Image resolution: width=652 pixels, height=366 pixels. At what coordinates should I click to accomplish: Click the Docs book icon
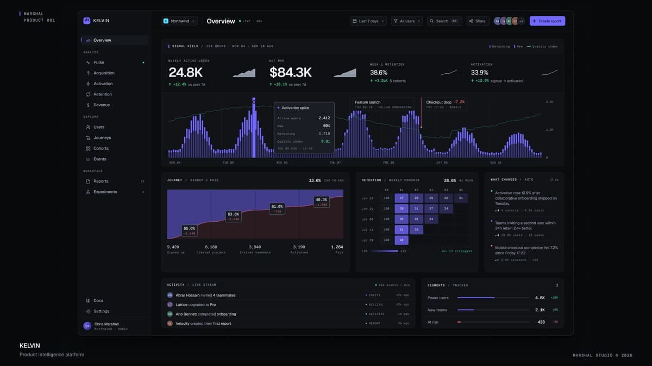click(88, 300)
